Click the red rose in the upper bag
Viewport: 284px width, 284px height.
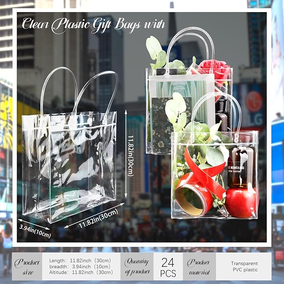(x=214, y=69)
